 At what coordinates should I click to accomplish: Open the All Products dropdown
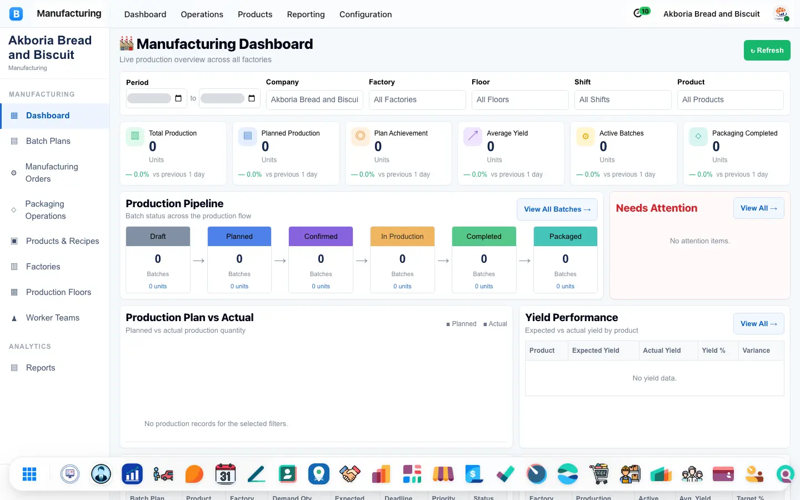[x=731, y=100]
